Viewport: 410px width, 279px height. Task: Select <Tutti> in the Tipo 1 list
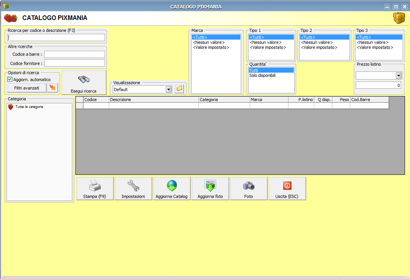click(x=271, y=37)
